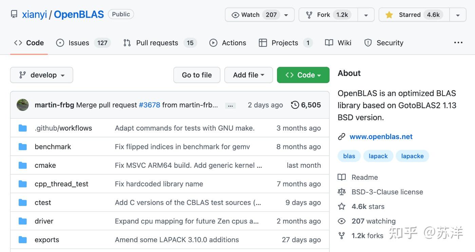Click the license scale icon
475x252 pixels.
[342, 192]
